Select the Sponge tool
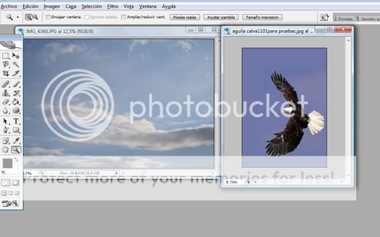The height and width of the screenshot is (237, 380). click(16, 110)
